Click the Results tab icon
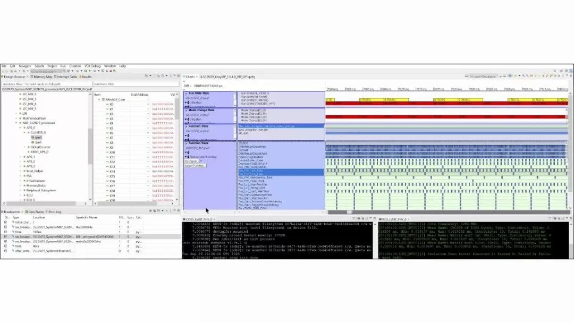This screenshot has height=323, width=574. click(80, 76)
